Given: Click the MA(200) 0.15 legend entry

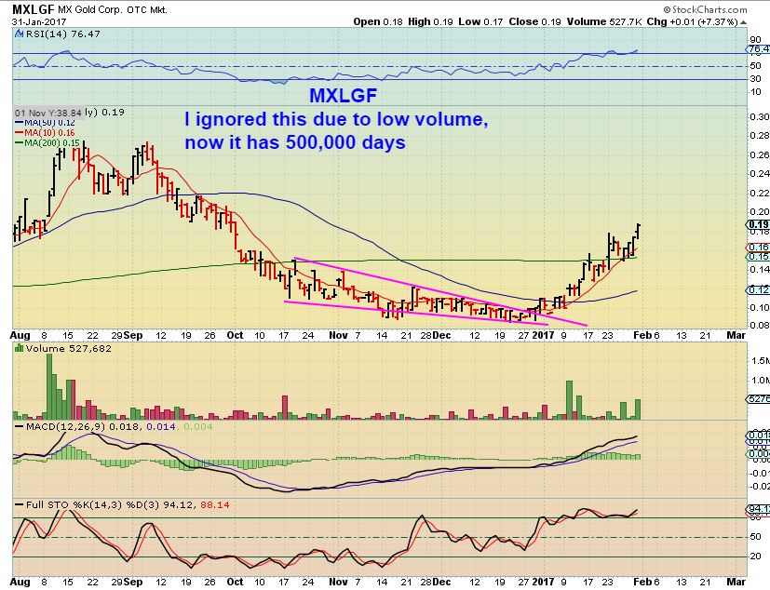Looking at the screenshot, I should point(47,142).
